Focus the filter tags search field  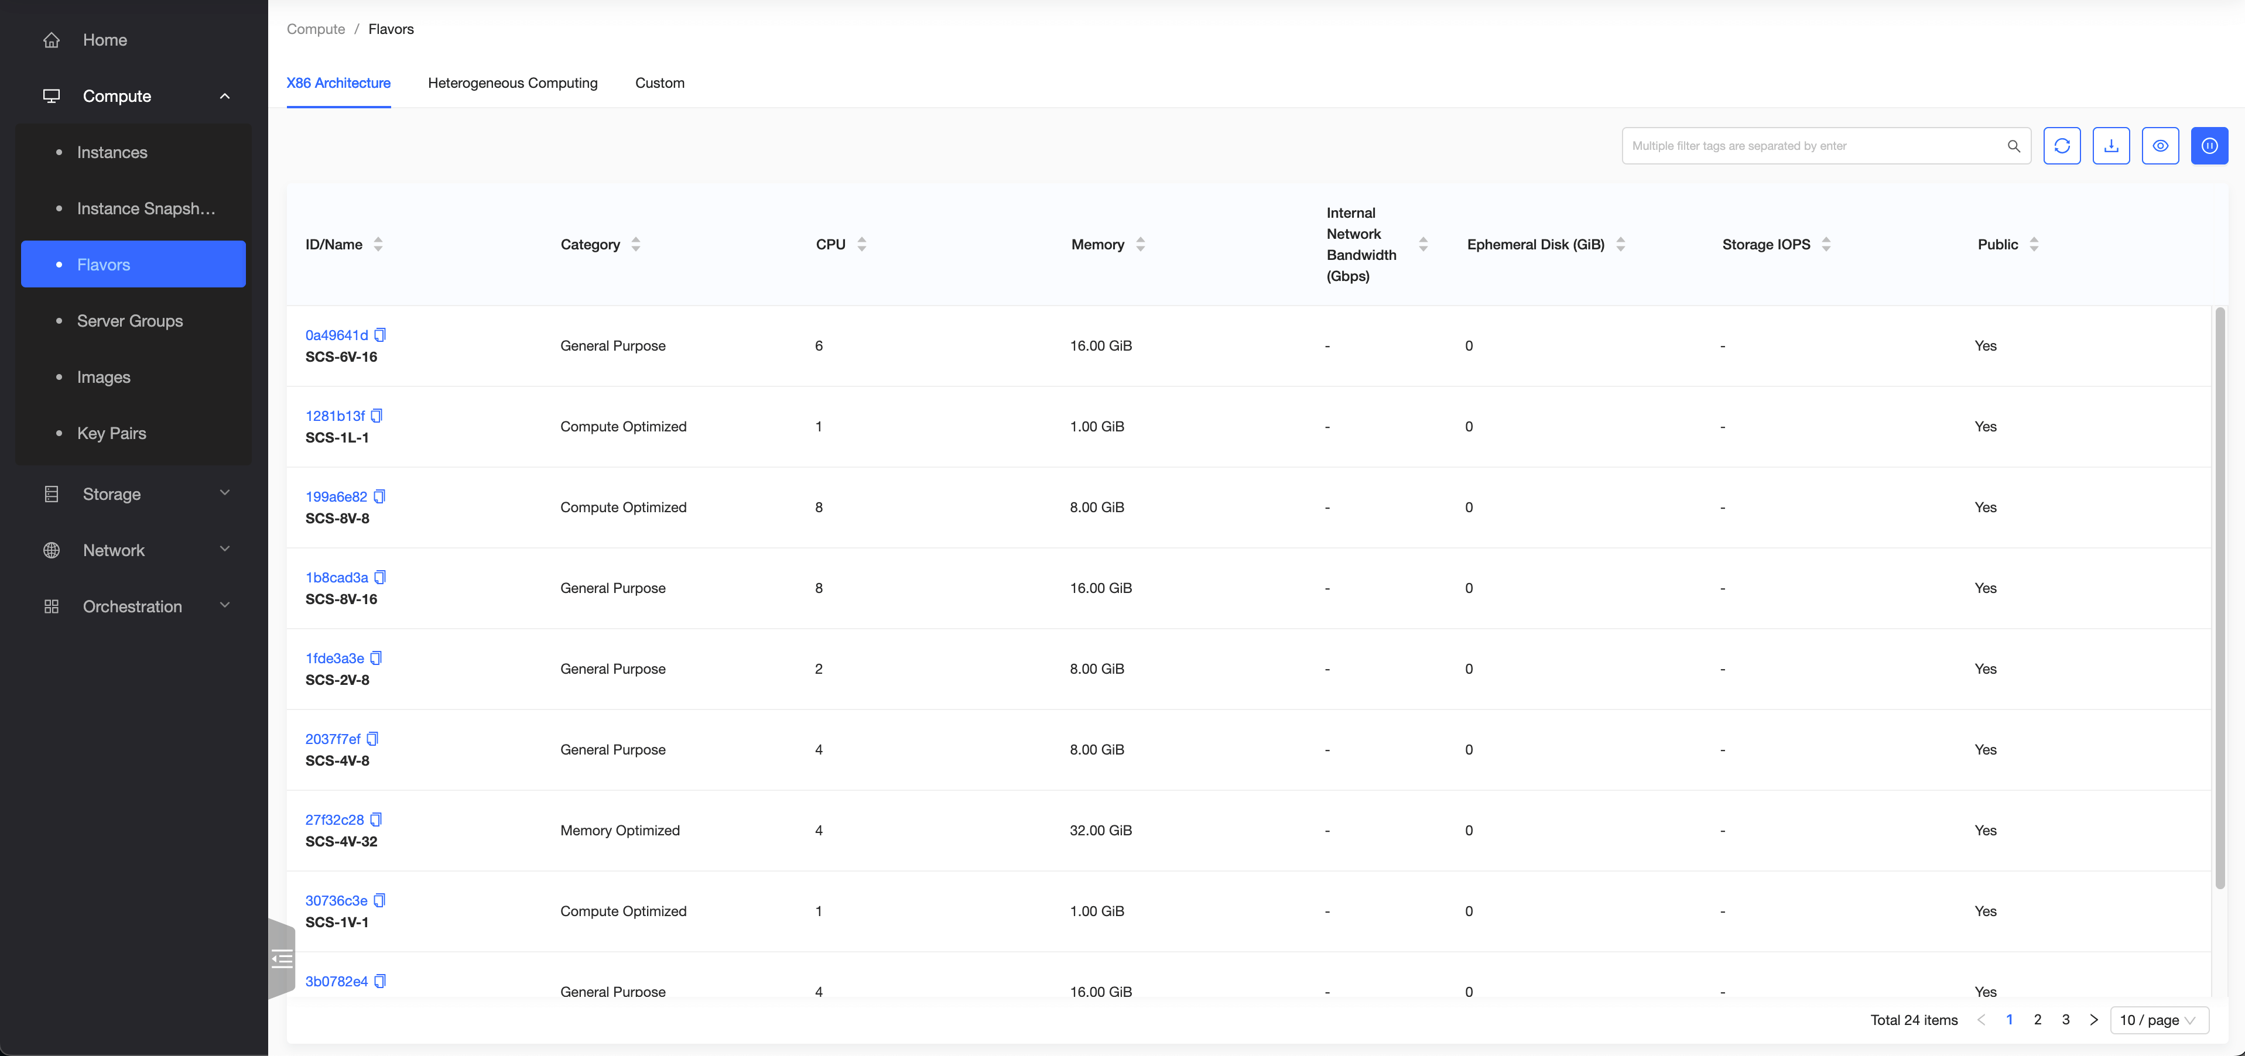coord(1813,146)
